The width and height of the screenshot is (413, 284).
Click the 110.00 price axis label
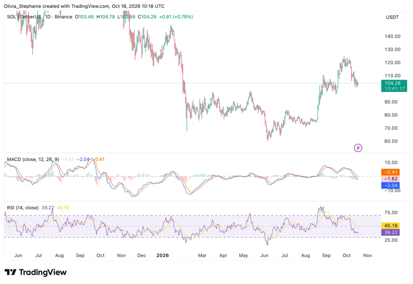pos(392,76)
